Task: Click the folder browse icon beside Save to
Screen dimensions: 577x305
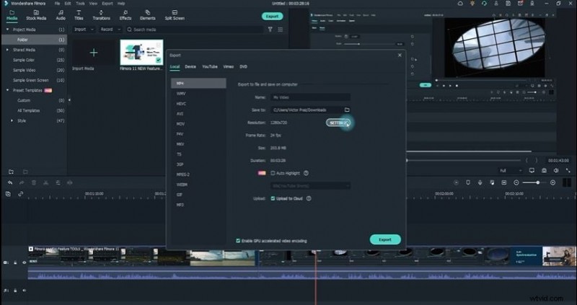Action: [x=347, y=110]
